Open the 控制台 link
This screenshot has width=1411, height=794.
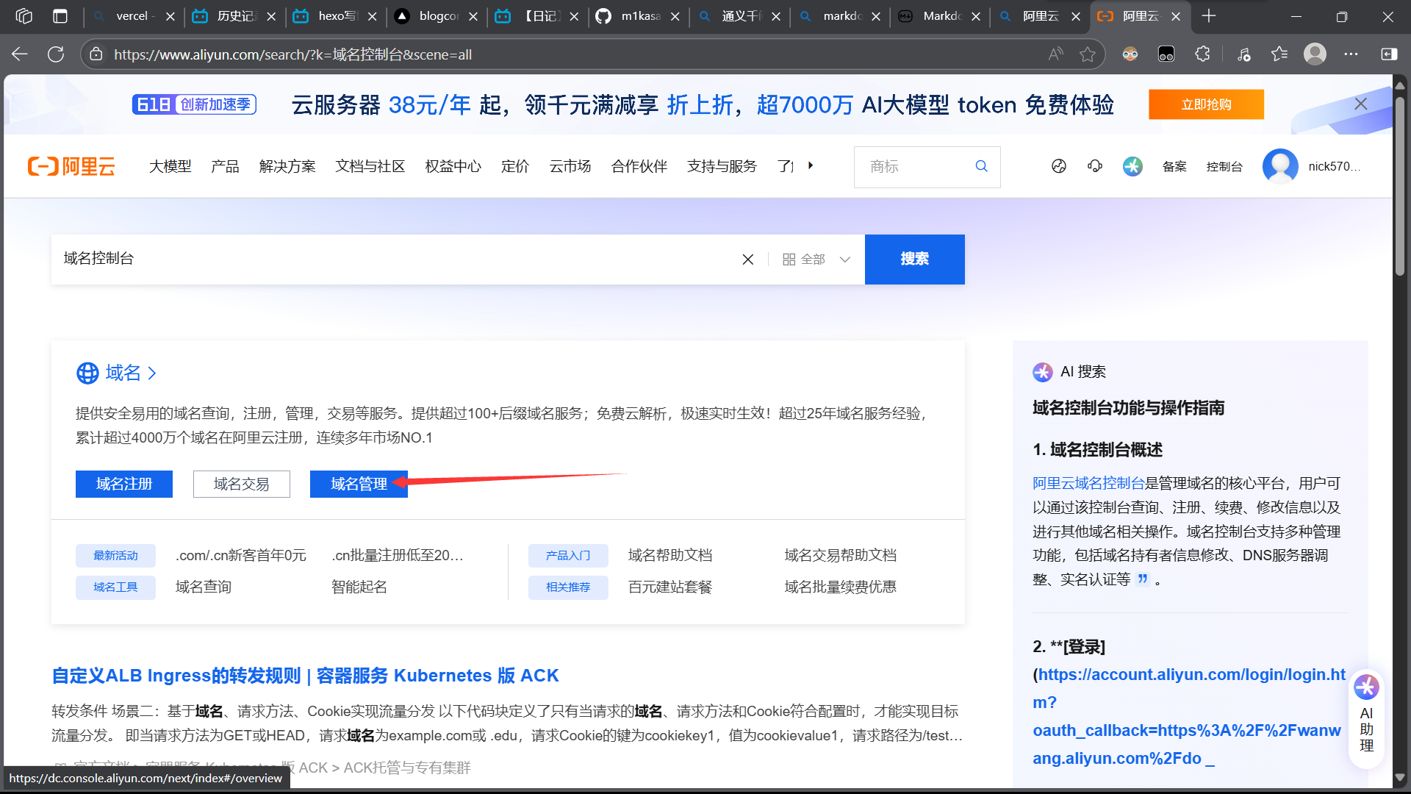tap(1224, 166)
